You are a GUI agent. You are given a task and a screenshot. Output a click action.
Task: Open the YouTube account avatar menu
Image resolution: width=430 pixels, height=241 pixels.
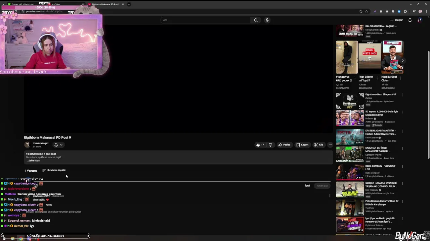(x=420, y=20)
